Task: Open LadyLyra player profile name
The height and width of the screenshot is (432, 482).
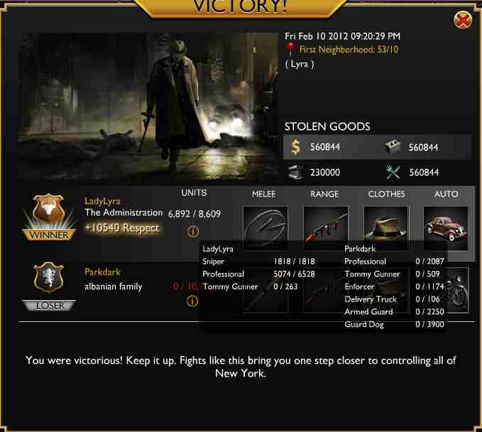Action: click(x=102, y=201)
